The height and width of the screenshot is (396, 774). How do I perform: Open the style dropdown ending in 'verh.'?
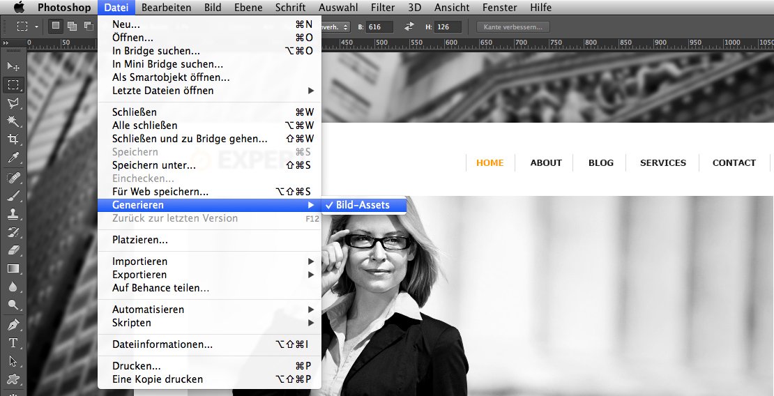pos(335,27)
